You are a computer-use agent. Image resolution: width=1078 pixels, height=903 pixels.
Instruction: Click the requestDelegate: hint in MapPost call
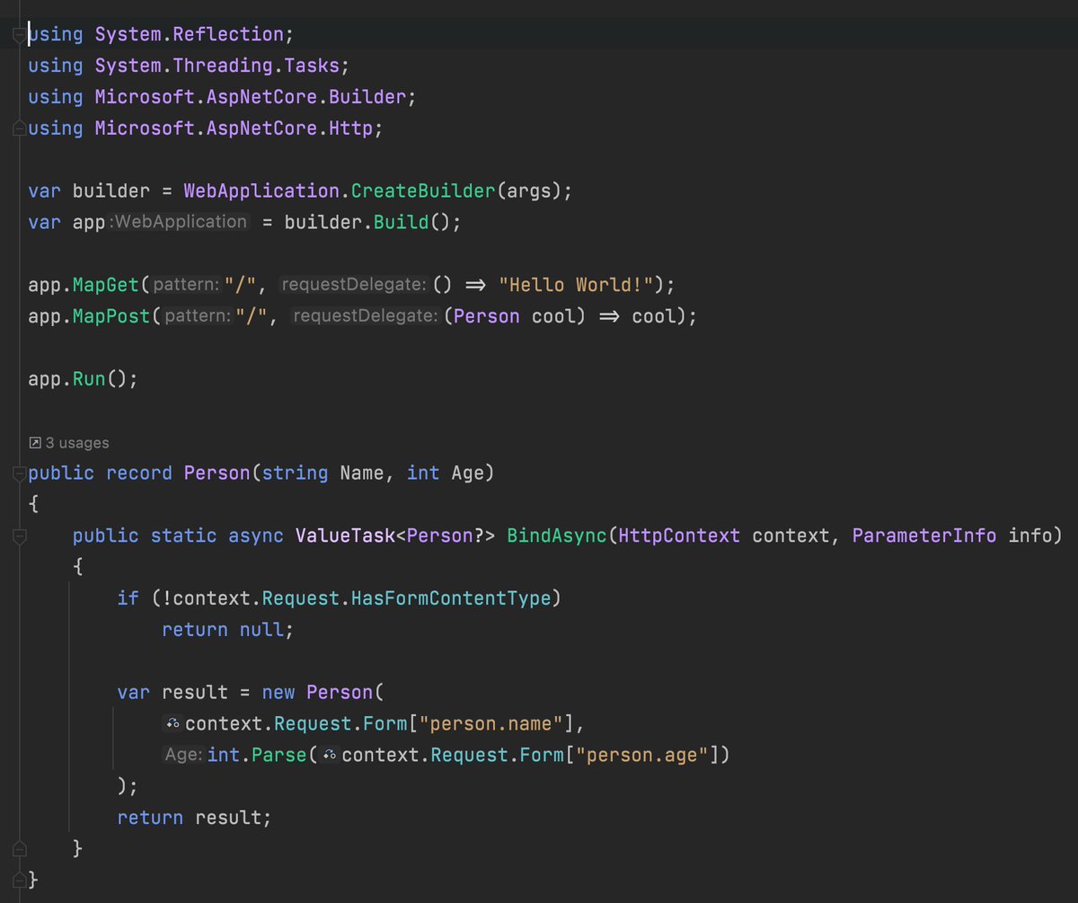click(366, 316)
